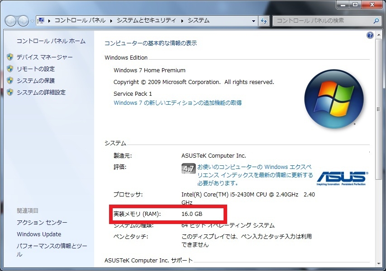
Task: Click the text Windows 7 Home Premium
Action: (149, 70)
